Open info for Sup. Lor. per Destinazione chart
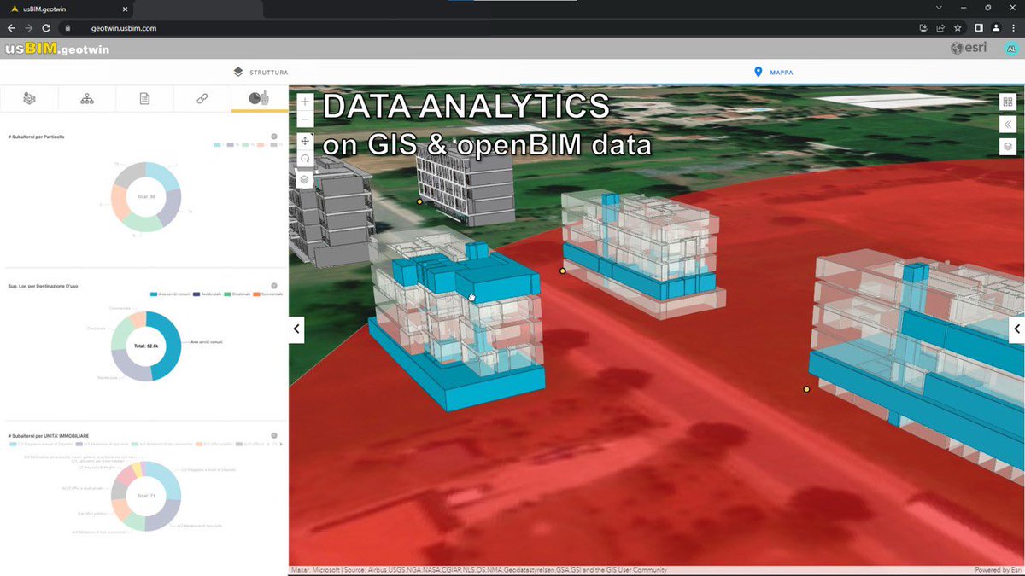Screen dimensions: 1025x576 [273, 286]
